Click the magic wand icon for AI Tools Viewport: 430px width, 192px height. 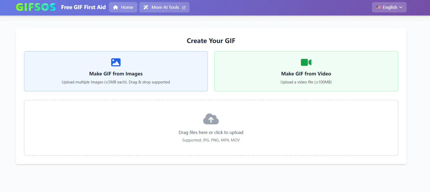click(x=146, y=7)
